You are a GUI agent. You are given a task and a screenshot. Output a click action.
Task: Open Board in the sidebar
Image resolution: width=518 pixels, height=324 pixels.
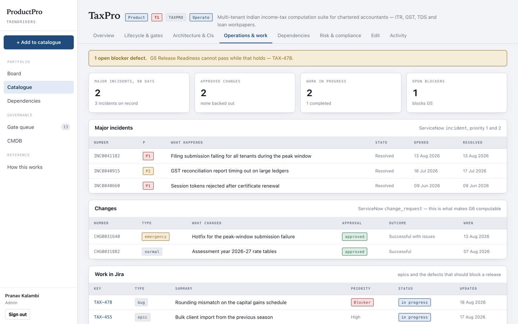38,73
